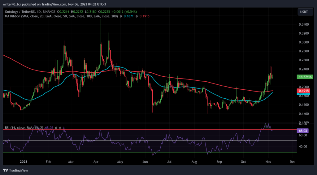Select the high value H0.2272
This screenshot has height=175, width=317.
(77, 12)
